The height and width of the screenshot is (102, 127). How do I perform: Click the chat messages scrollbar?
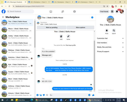(94, 66)
